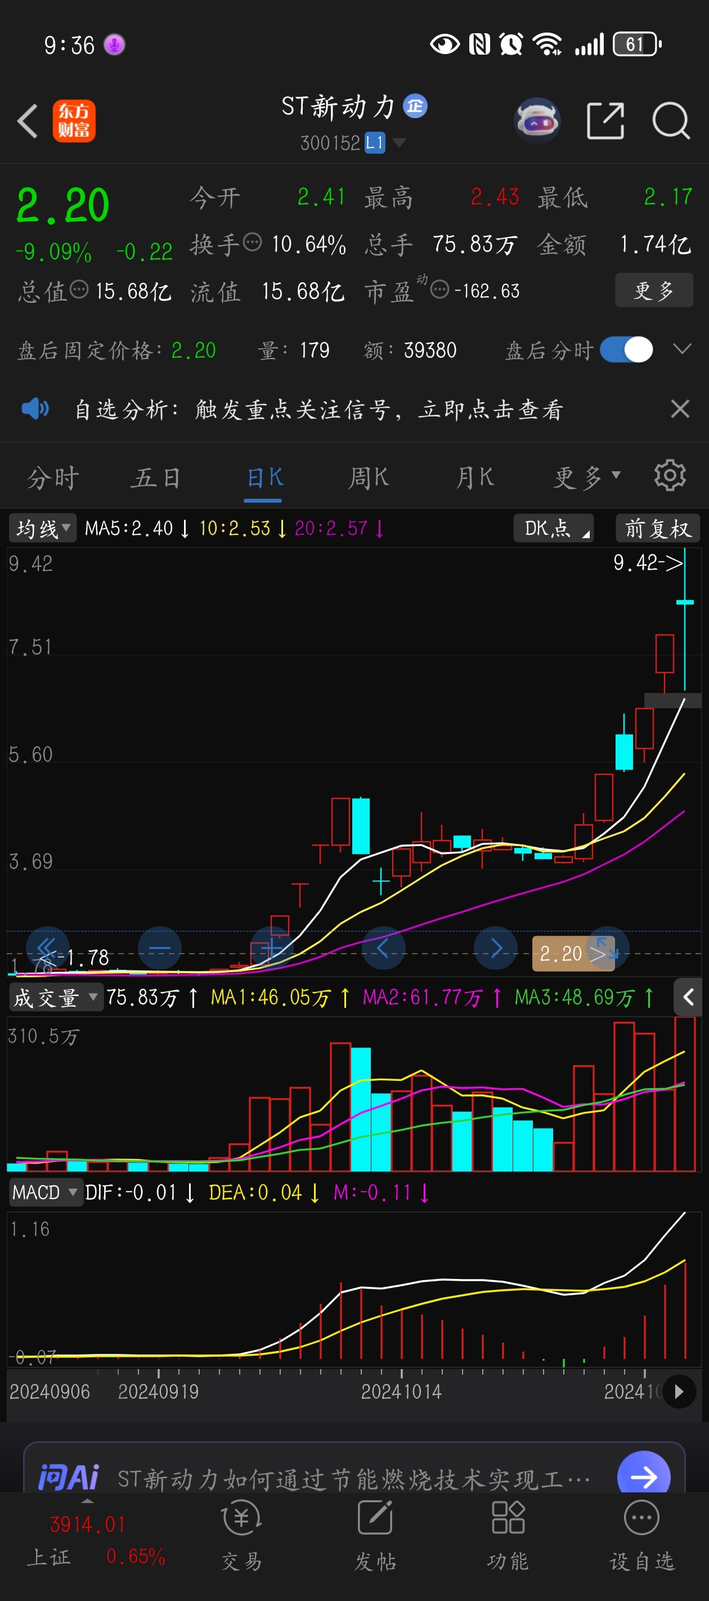Open 前复权 adjustment selector
Image resolution: width=709 pixels, height=1601 pixels.
(657, 528)
